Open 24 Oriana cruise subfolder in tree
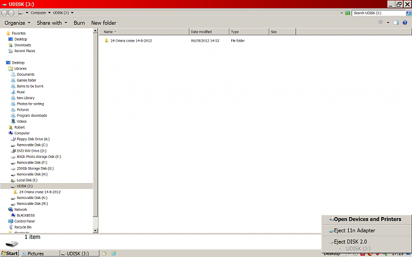This screenshot has height=257, width=412. (40, 192)
